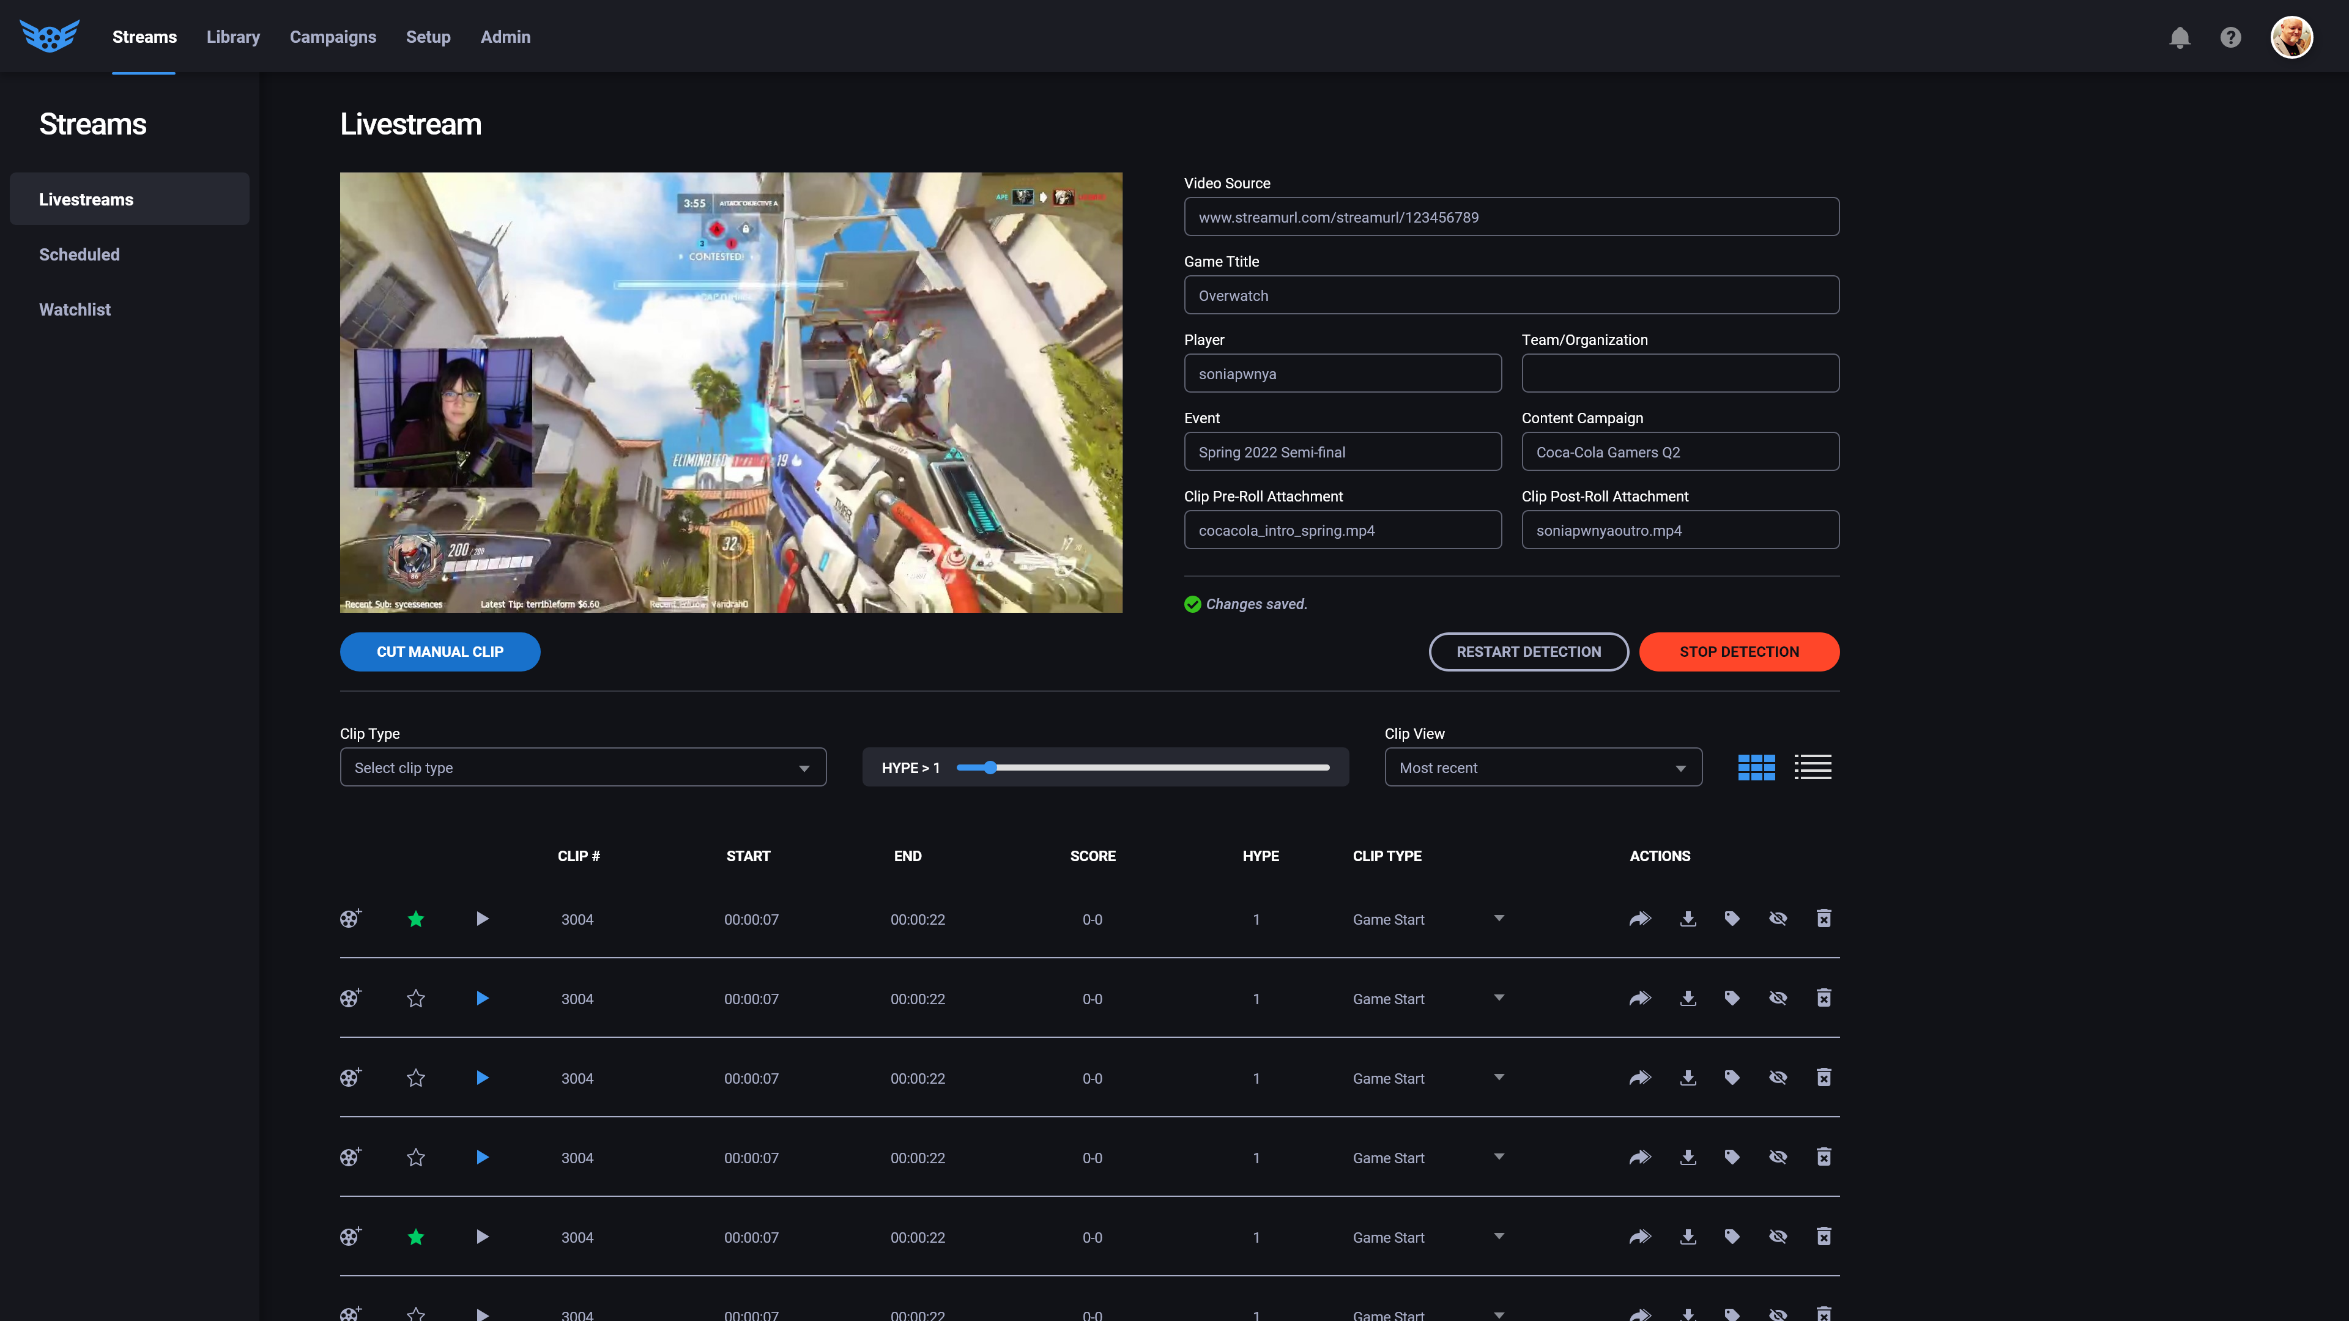Open the Select clip type dropdown
The width and height of the screenshot is (2349, 1321).
583,768
